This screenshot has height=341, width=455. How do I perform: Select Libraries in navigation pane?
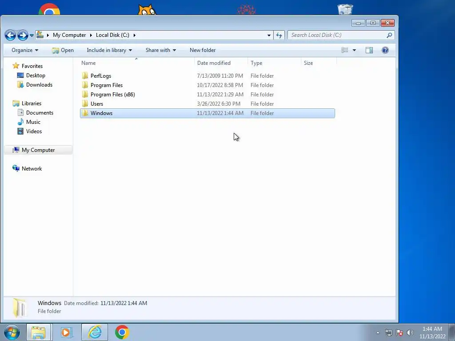32,103
